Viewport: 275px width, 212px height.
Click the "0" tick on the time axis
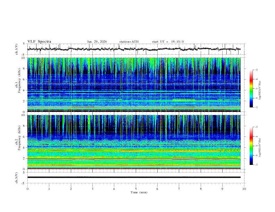(x=27, y=189)
